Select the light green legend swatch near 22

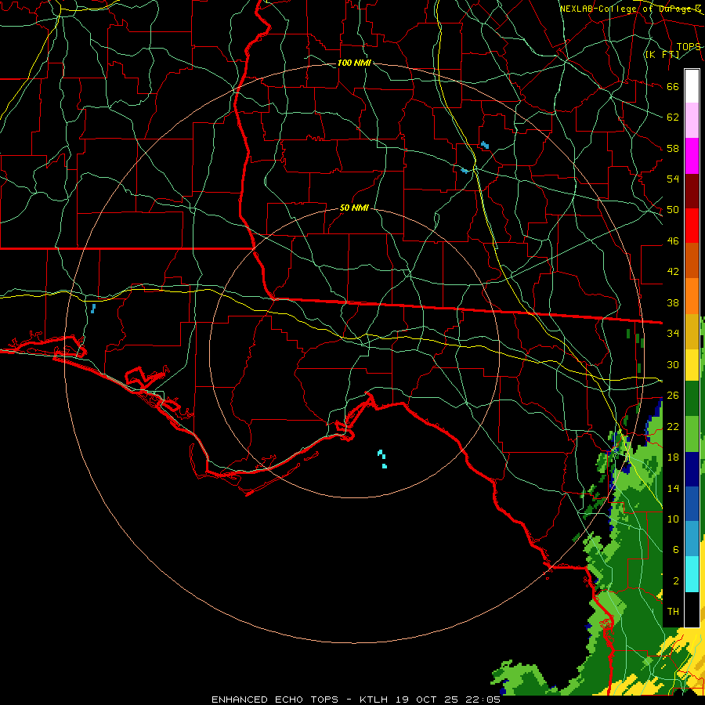692,434
